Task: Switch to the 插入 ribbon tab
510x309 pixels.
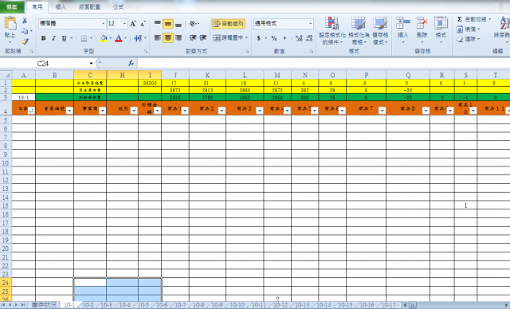Action: click(61, 7)
